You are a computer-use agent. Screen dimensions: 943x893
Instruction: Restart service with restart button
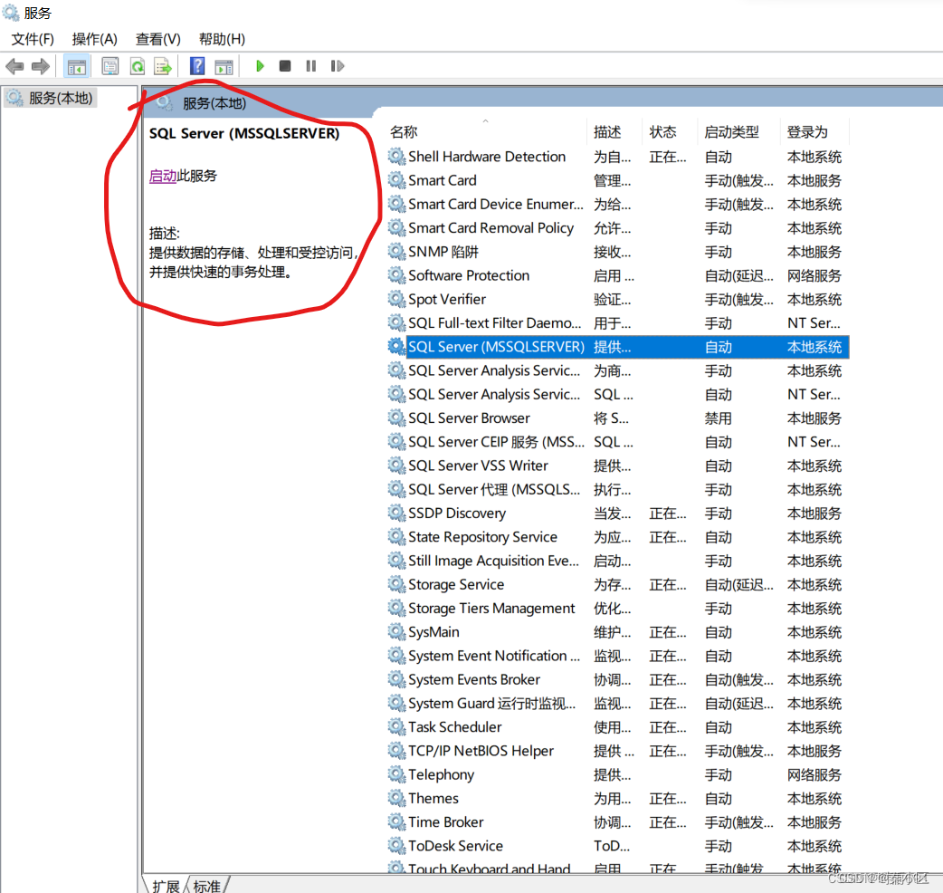pos(338,66)
